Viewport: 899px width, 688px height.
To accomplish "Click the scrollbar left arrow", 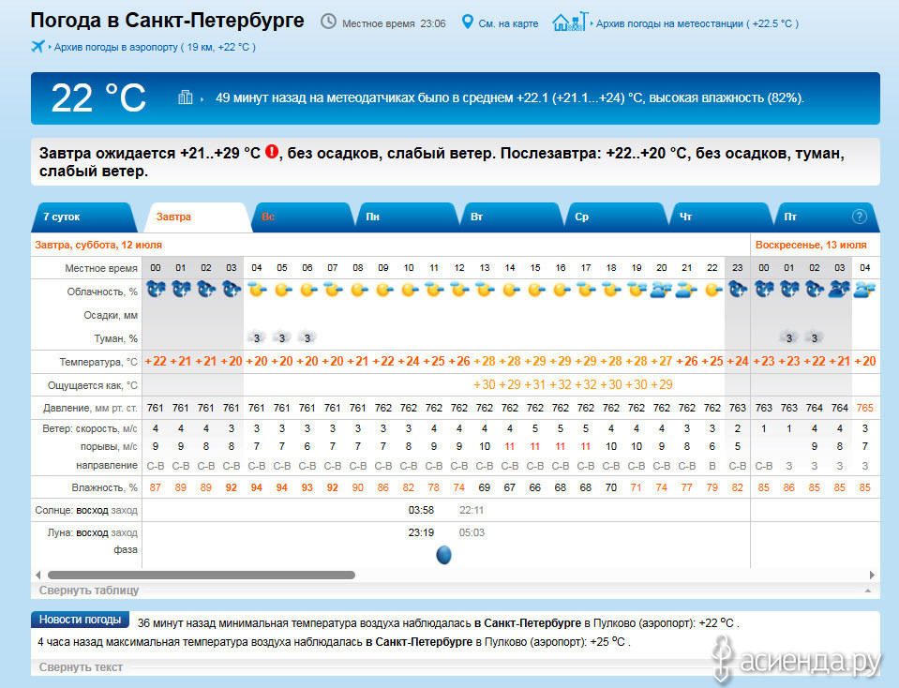I will tap(37, 575).
